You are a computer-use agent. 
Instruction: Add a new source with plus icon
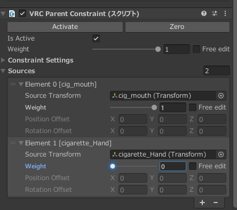click(202, 203)
